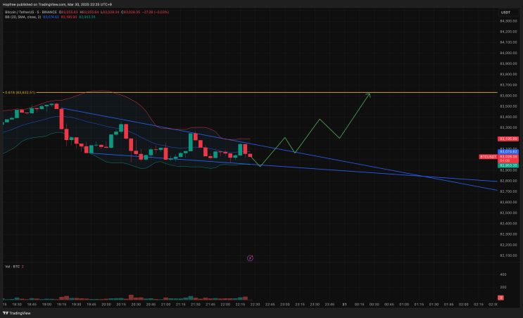
Task: Click the 84,300.00 price axis label
Action: tap(508, 21)
